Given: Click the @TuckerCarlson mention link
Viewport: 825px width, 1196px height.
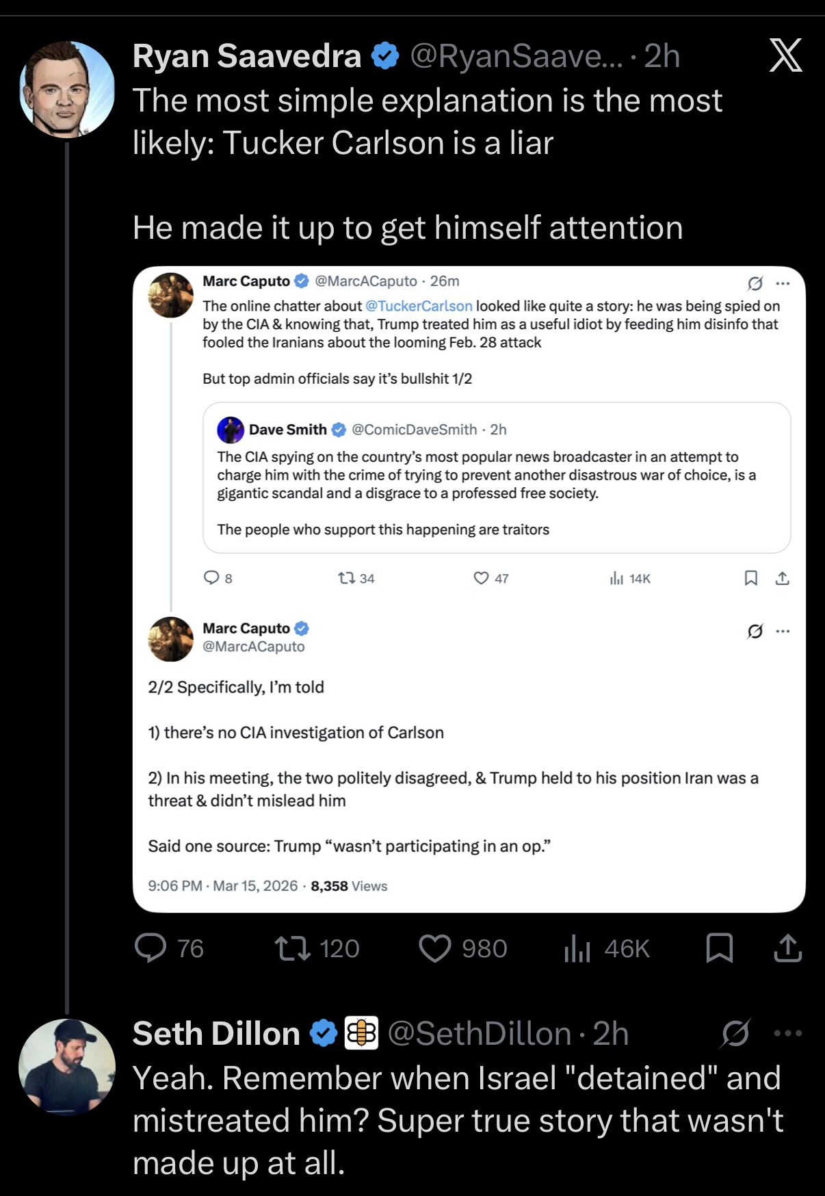Looking at the screenshot, I should [x=419, y=306].
